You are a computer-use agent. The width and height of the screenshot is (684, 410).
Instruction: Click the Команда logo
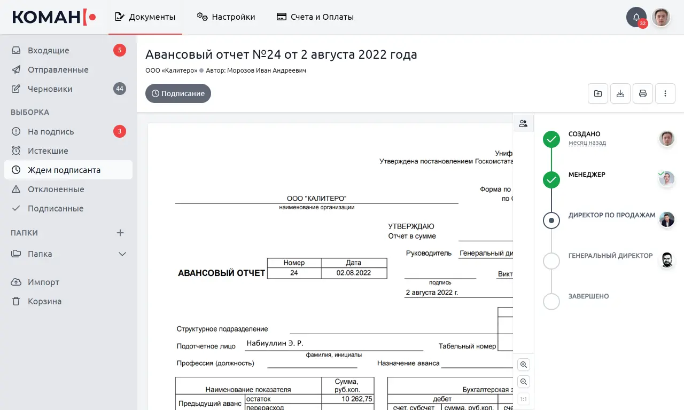[54, 17]
